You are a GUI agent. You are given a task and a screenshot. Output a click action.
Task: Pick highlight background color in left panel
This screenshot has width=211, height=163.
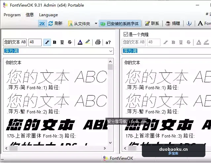88,42
